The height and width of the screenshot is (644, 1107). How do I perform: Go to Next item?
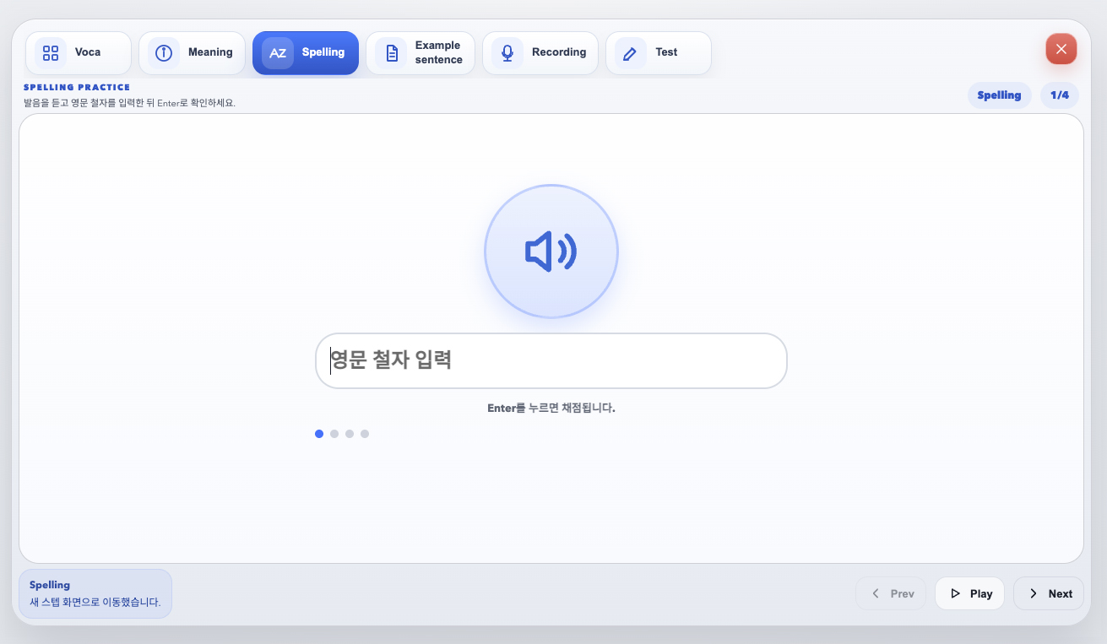click(x=1049, y=593)
